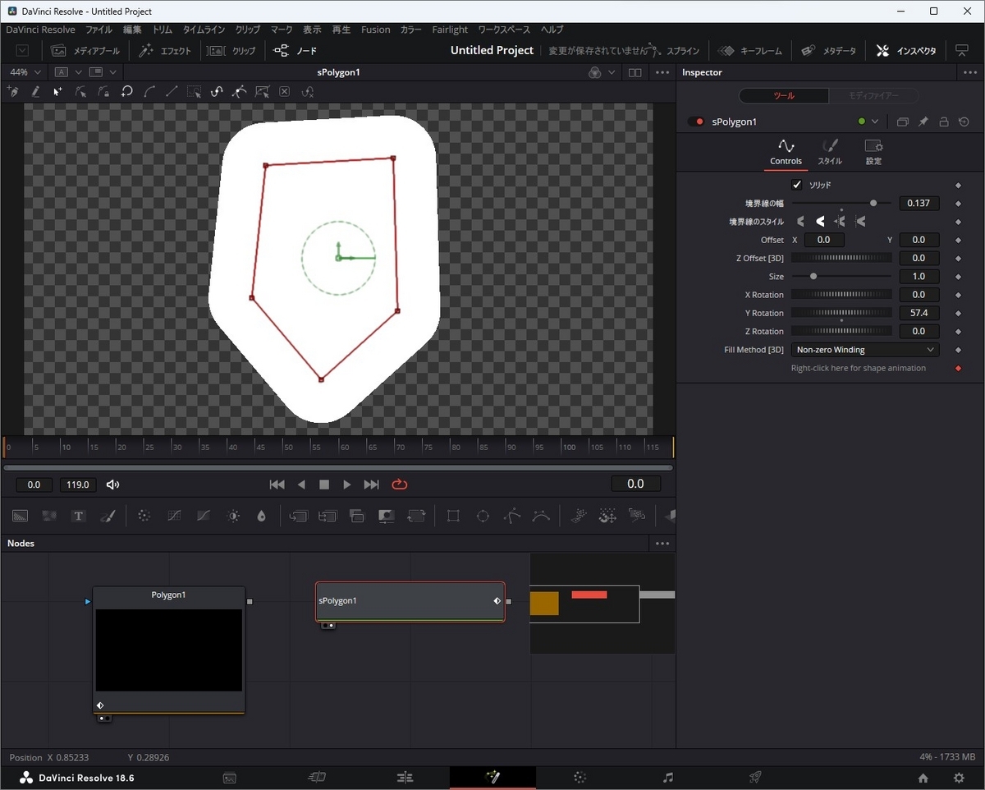Image resolution: width=985 pixels, height=790 pixels.
Task: Add a Background node from toolbar
Action: tap(21, 516)
